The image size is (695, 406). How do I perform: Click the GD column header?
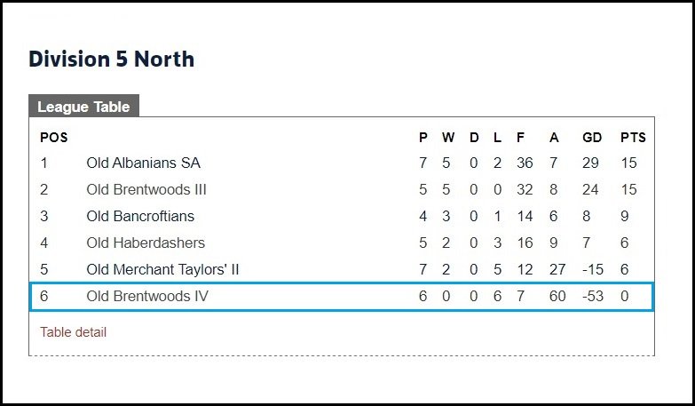coord(592,138)
